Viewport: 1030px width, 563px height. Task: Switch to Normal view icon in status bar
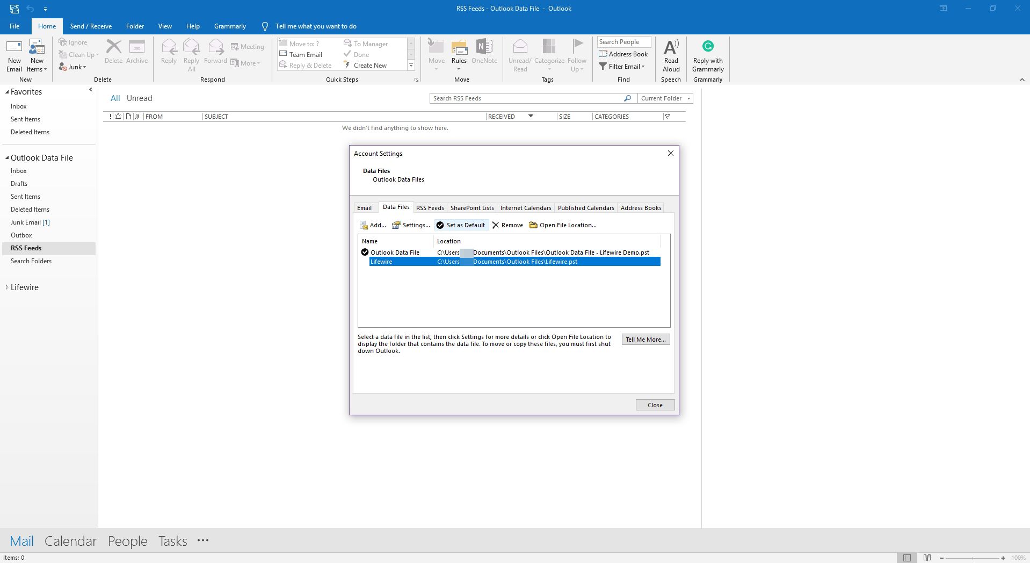pos(907,558)
